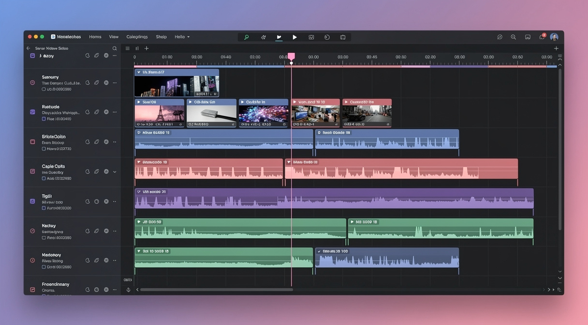Select the Froenclnnany track name
588x325 pixels.
[x=56, y=284]
